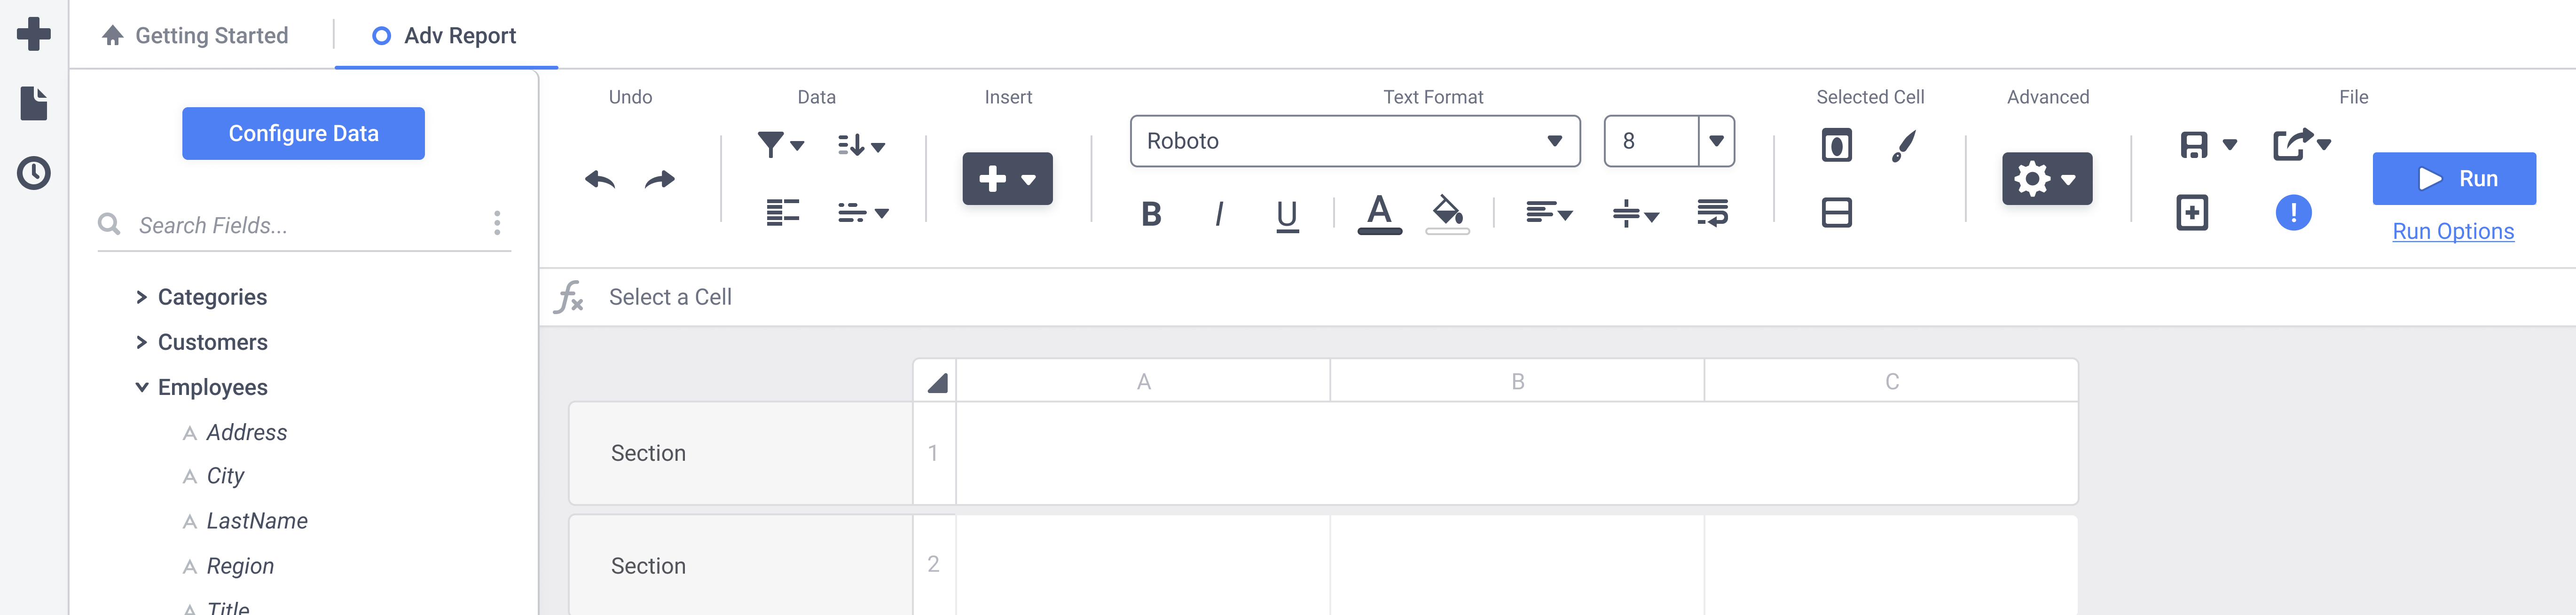Open the Data filter tool
The width and height of the screenshot is (2576, 615).
click(770, 144)
